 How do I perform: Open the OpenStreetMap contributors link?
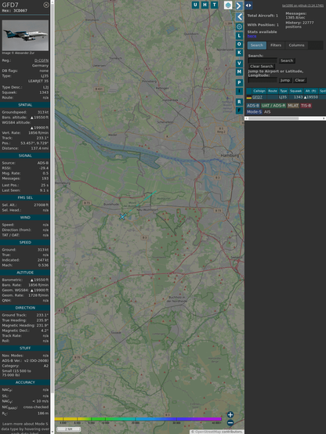[x=217, y=432]
